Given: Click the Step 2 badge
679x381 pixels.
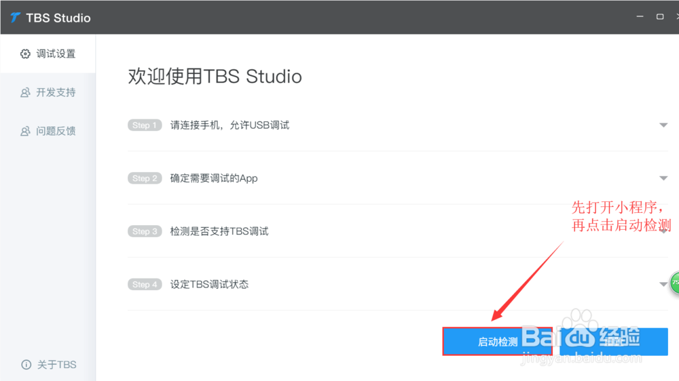Looking at the screenshot, I should pyautogui.click(x=145, y=178).
